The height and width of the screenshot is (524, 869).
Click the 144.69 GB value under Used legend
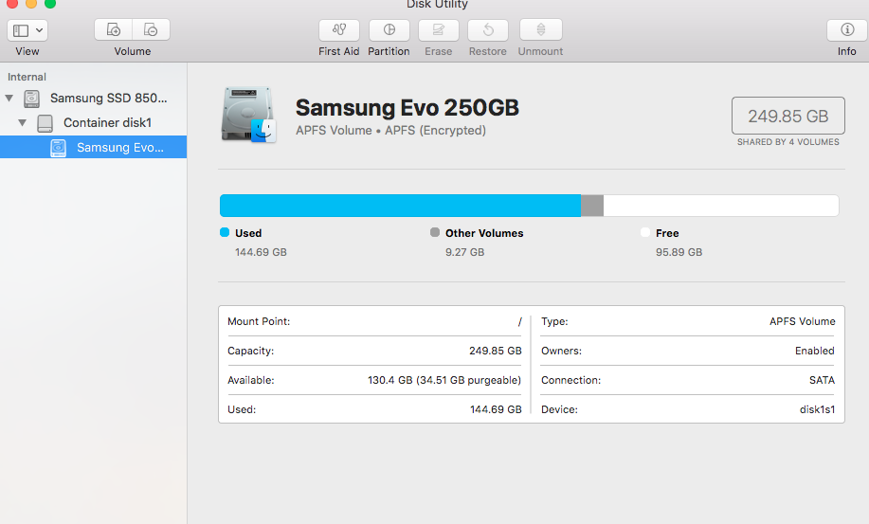tap(261, 252)
